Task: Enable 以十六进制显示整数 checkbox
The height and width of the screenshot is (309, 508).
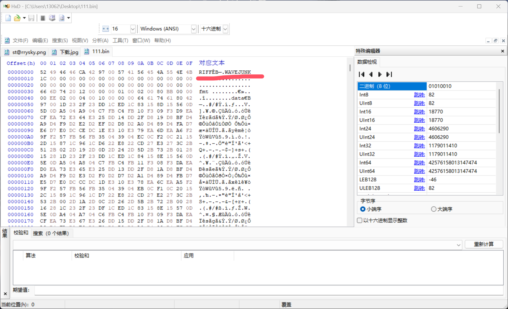Action: pyautogui.click(x=360, y=221)
